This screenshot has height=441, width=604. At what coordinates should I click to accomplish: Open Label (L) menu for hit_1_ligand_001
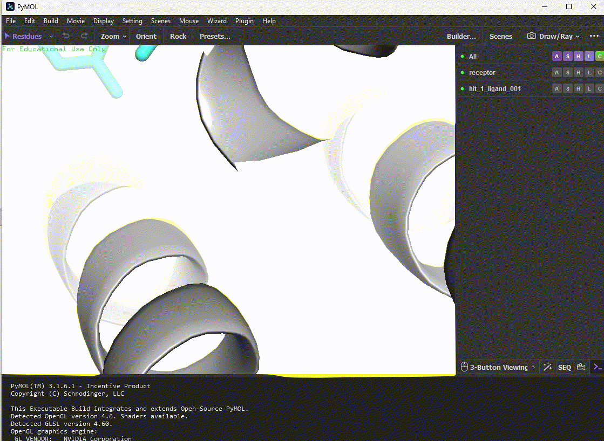589,88
